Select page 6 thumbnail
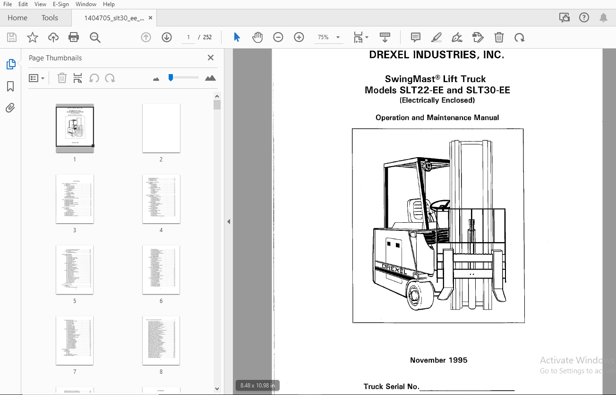 pyautogui.click(x=161, y=269)
